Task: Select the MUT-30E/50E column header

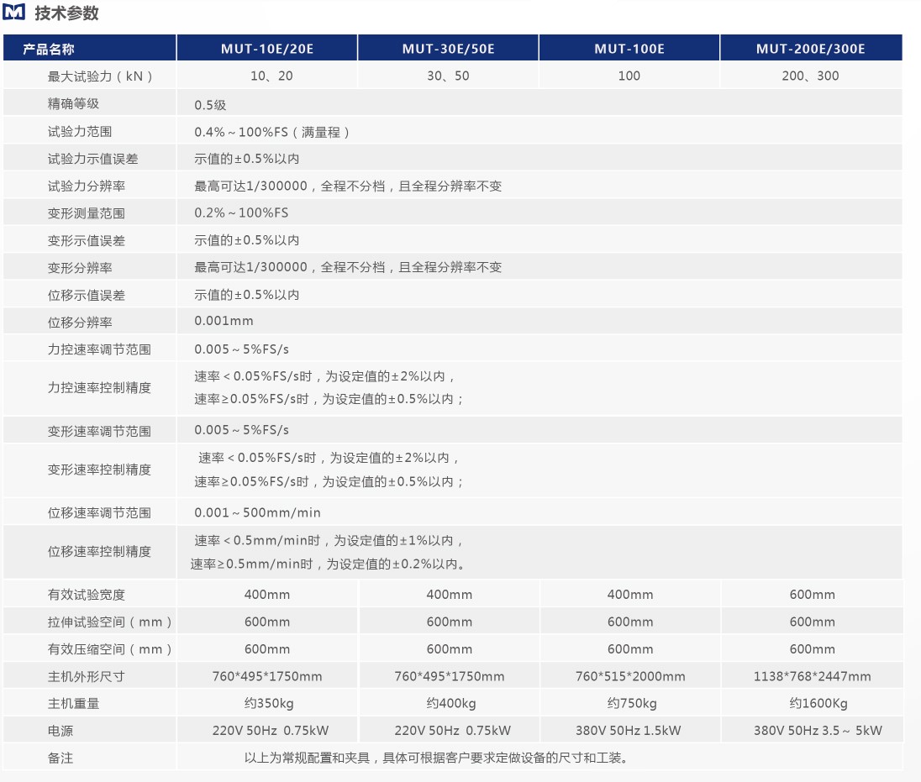Action: (x=448, y=49)
